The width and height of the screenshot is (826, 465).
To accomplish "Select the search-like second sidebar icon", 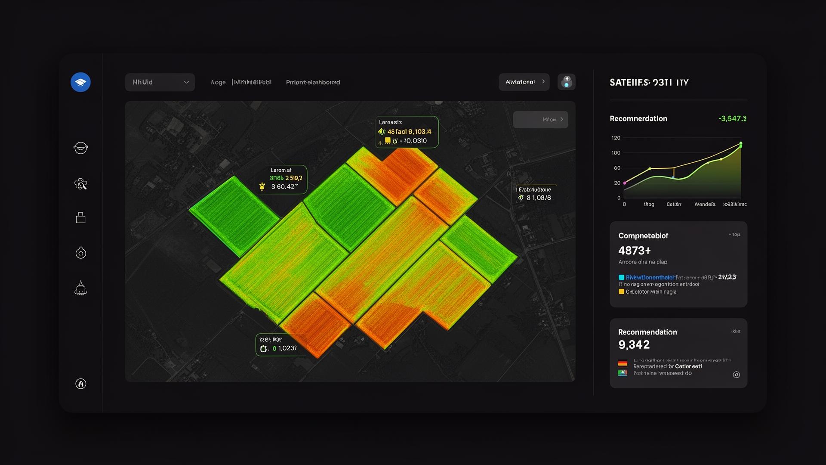I will [80, 184].
